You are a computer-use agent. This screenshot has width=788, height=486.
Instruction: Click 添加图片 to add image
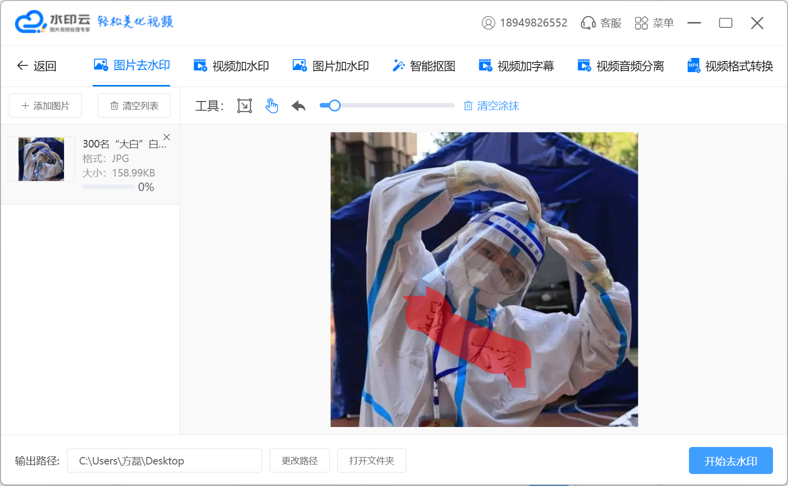click(46, 106)
